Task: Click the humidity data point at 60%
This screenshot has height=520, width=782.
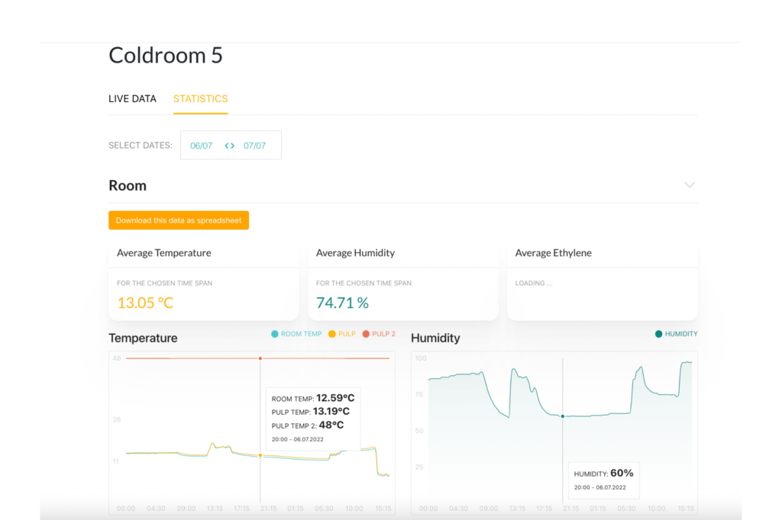Action: pyautogui.click(x=563, y=416)
